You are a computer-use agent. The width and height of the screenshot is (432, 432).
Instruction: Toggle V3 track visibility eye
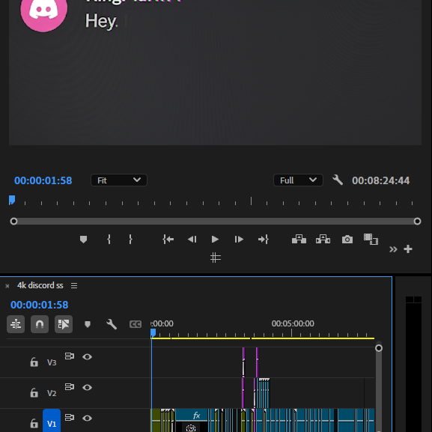coord(87,357)
